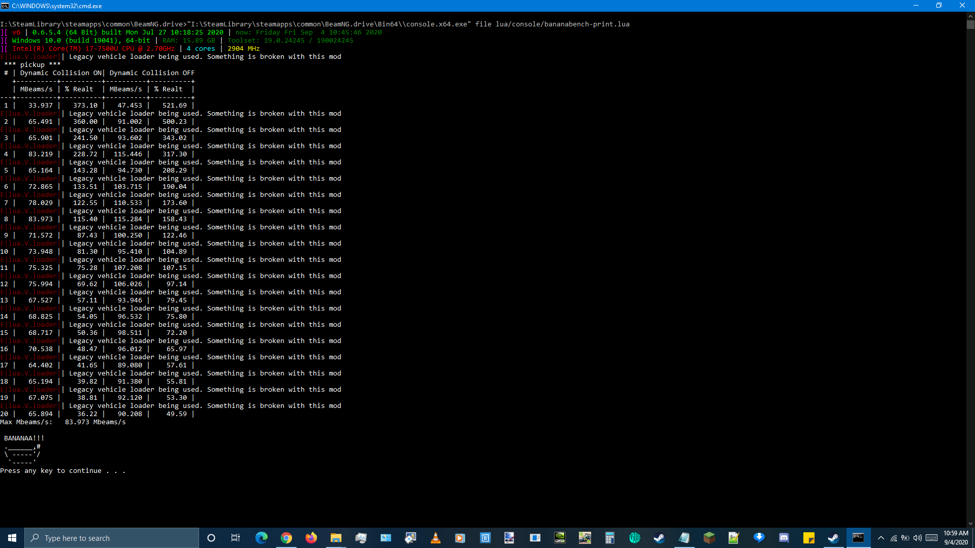
Task: Open the teal brain app icon
Action: tap(634, 538)
